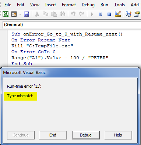The image size is (141, 145).
Task: Click the 'On Error GoTo 0' code line
Action: click(x=34, y=52)
